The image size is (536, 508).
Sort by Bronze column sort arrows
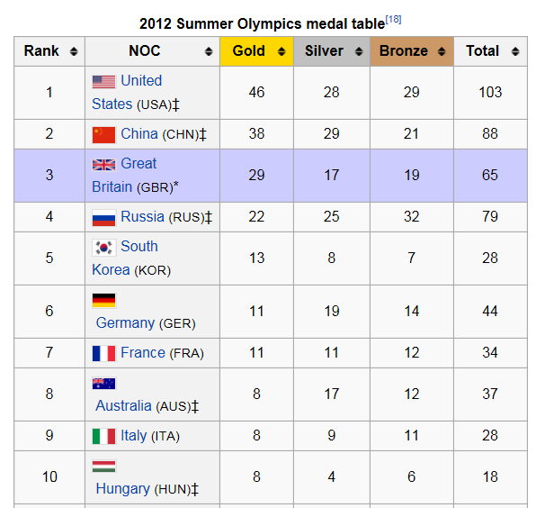click(442, 51)
